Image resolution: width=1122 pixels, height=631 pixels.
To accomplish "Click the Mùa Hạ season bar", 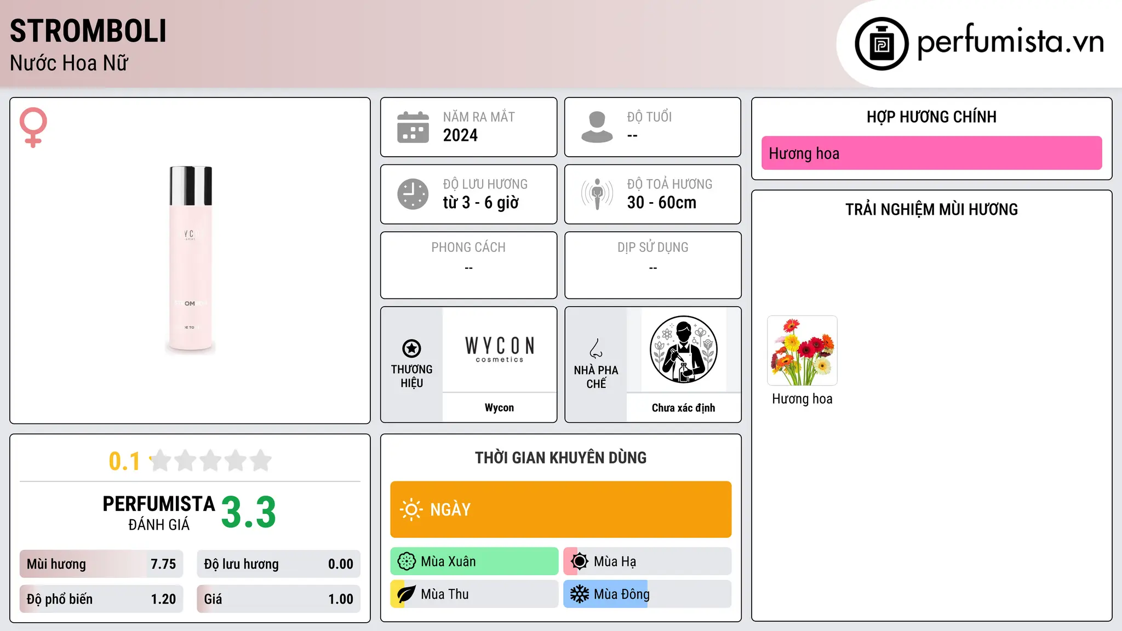I will (647, 561).
